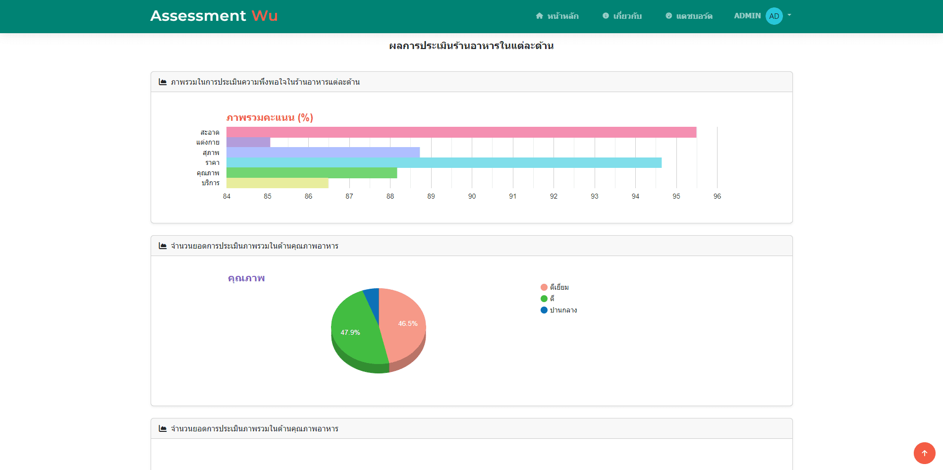Open the ADMIN user menu label

click(747, 16)
